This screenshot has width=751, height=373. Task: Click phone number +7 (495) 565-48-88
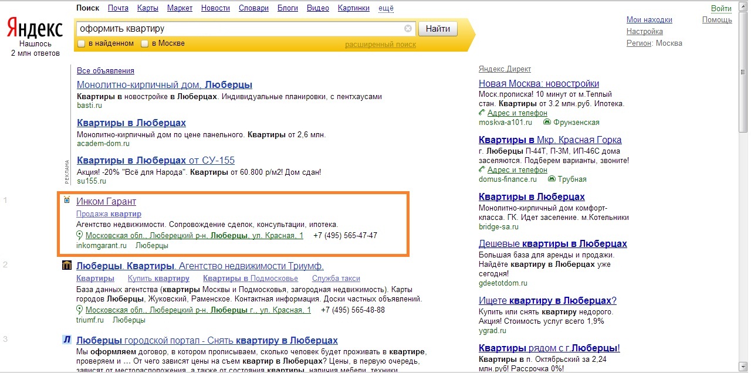[353, 310]
